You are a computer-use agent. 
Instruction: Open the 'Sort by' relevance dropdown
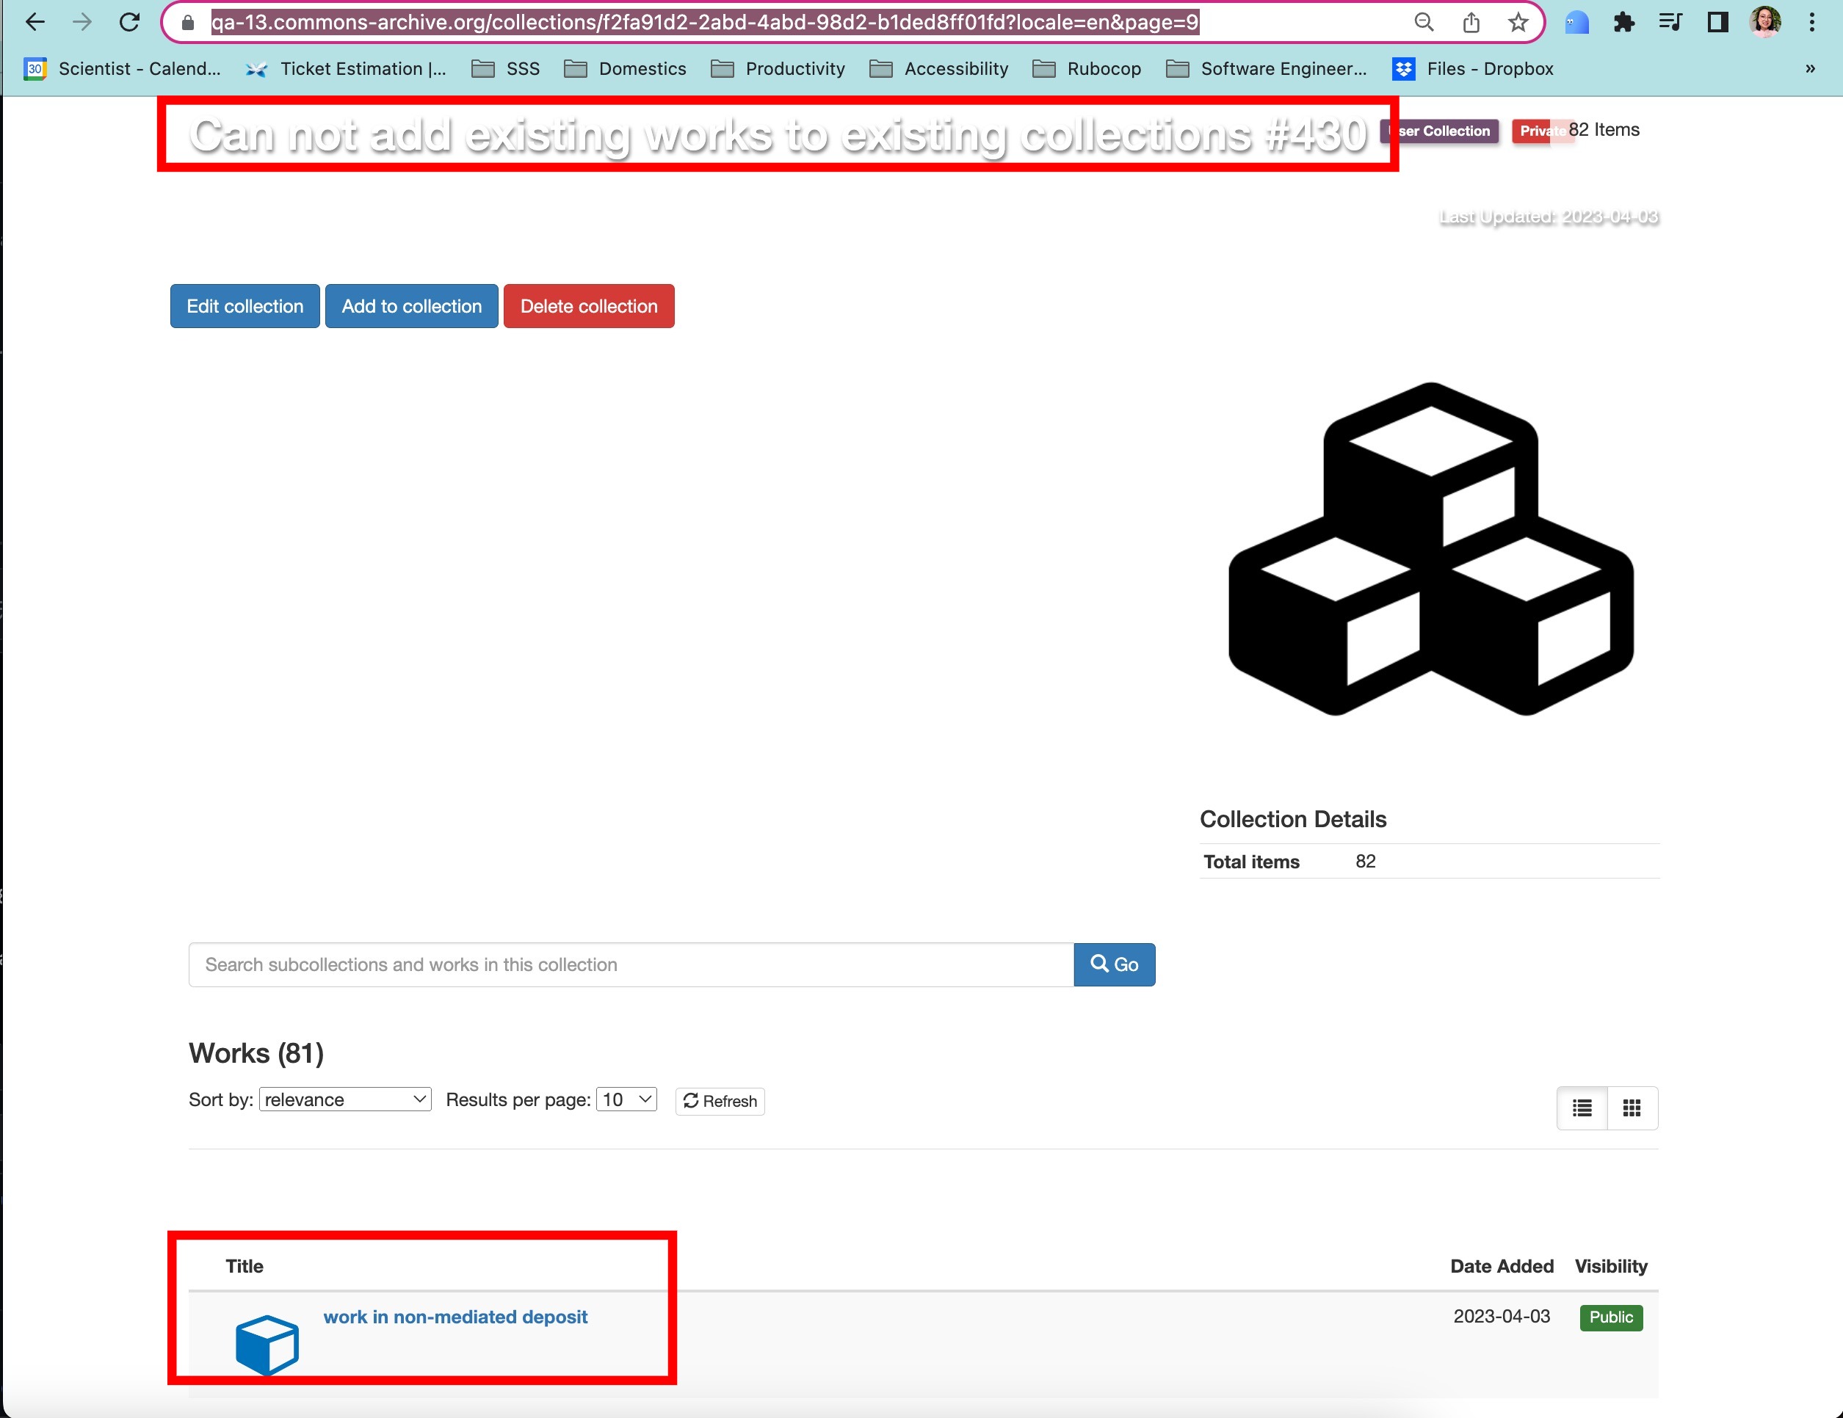coord(344,1099)
